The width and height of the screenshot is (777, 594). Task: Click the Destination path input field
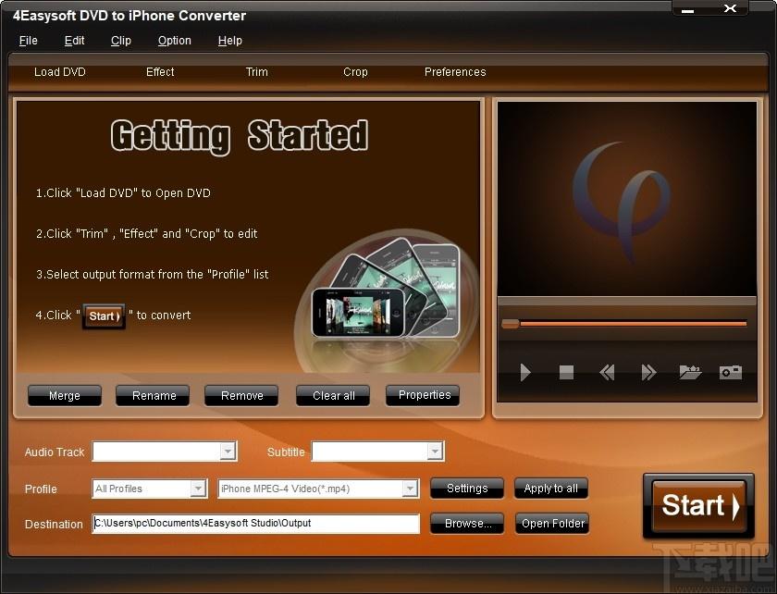(x=255, y=524)
